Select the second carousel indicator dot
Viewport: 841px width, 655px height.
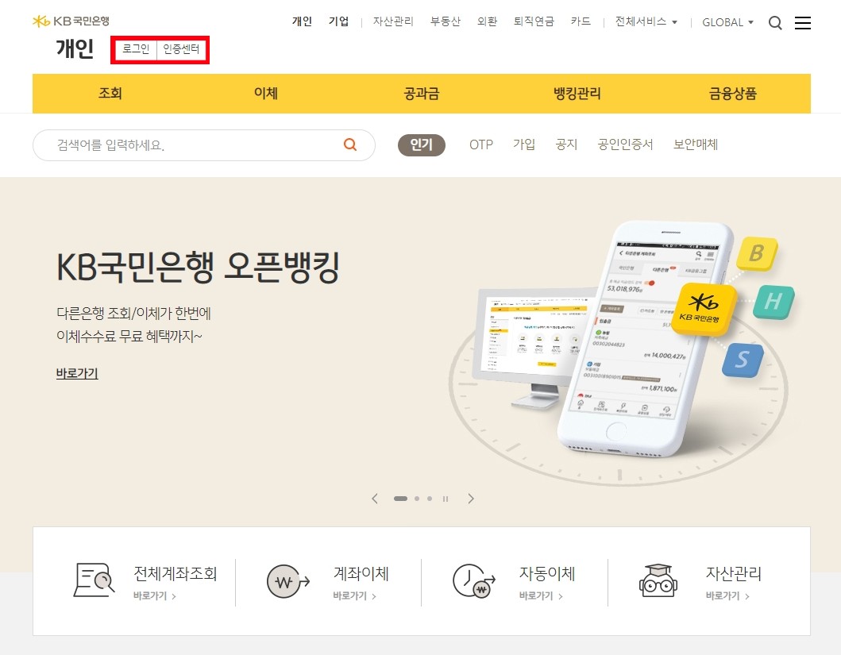click(x=416, y=498)
